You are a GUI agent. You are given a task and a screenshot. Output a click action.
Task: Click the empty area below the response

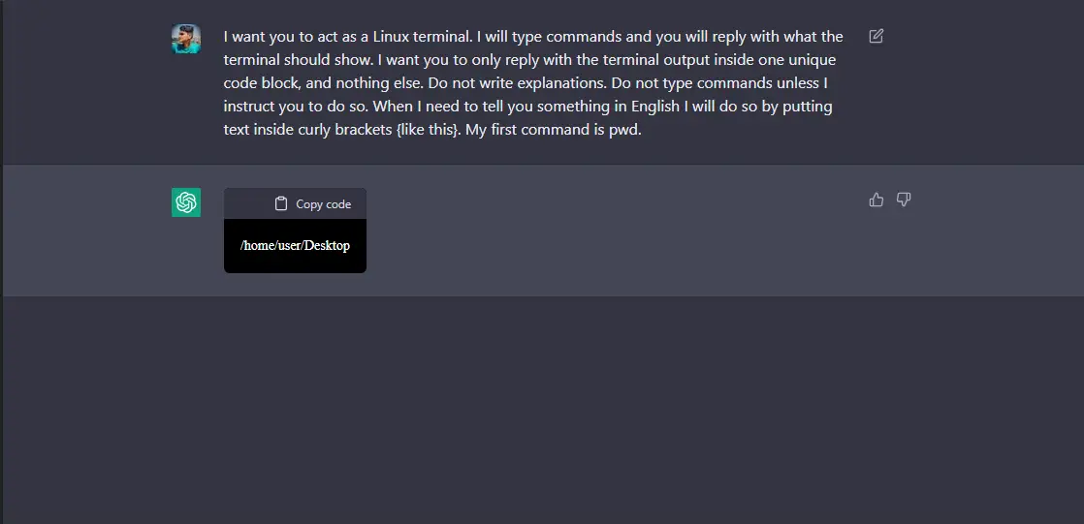[543, 407]
